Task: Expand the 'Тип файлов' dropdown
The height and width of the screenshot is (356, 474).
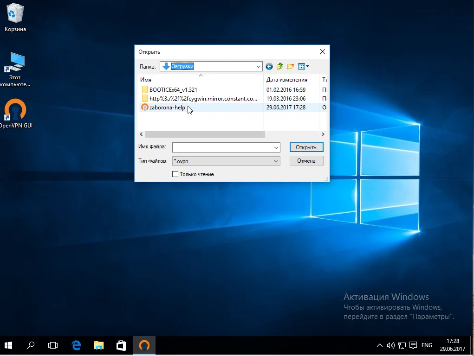Action: click(x=276, y=161)
